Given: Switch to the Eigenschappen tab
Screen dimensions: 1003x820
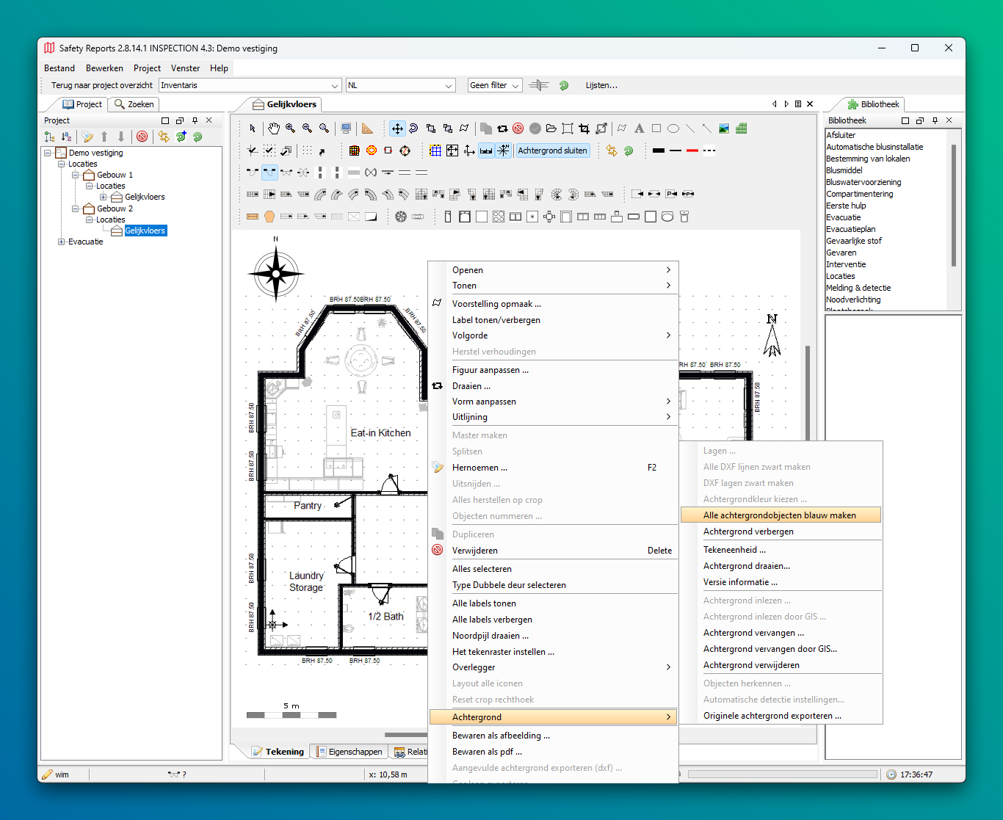Looking at the screenshot, I should 349,752.
